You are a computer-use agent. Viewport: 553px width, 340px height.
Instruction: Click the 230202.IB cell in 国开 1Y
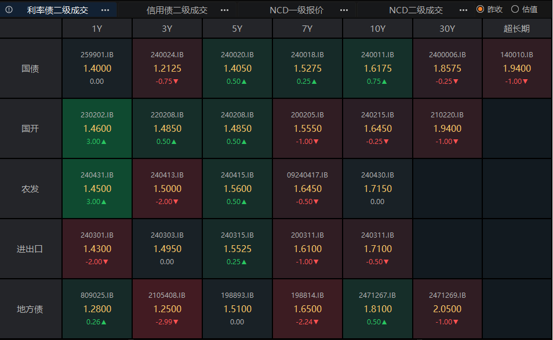97,128
